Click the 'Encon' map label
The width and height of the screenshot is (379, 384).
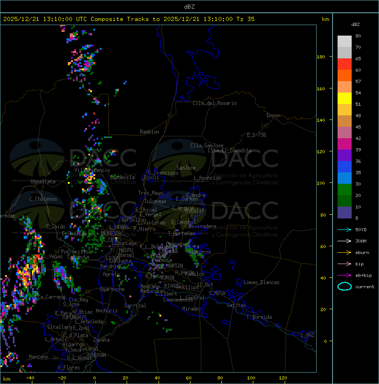pos(273,115)
